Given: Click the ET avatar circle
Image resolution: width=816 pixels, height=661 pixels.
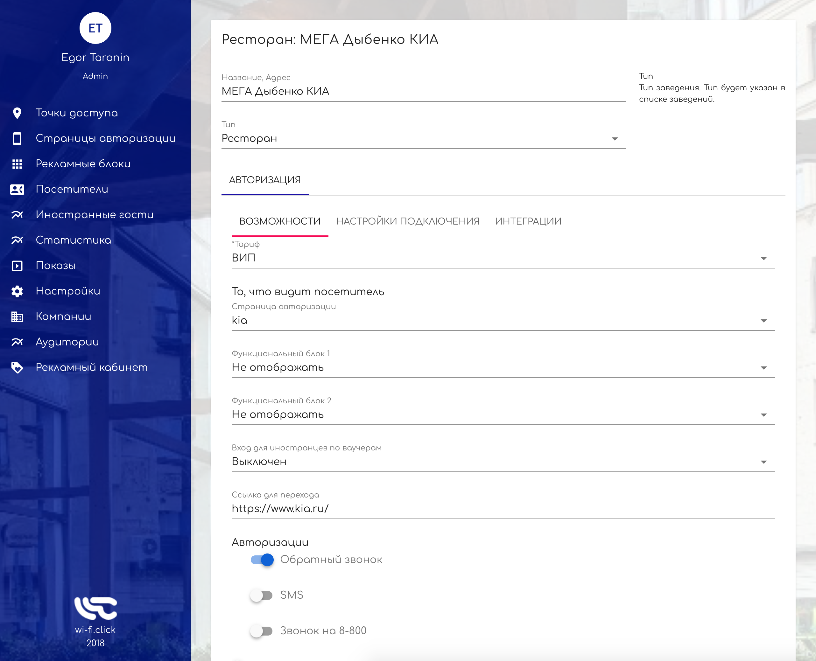Looking at the screenshot, I should (x=95, y=28).
